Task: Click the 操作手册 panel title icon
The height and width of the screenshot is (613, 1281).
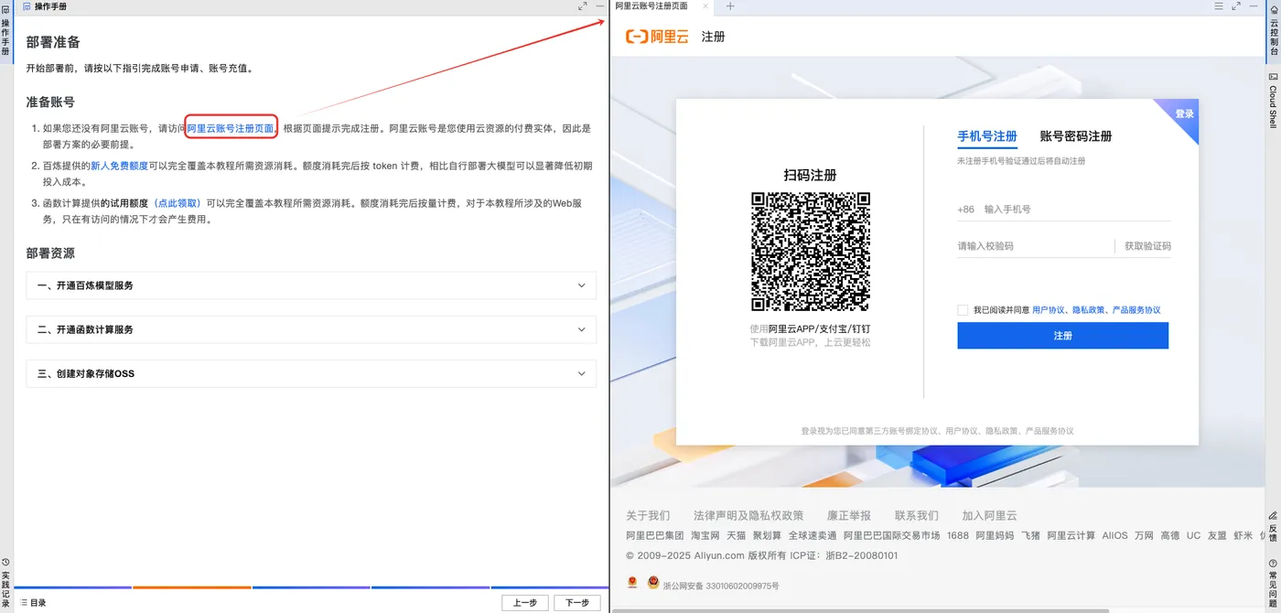Action: 27,6
